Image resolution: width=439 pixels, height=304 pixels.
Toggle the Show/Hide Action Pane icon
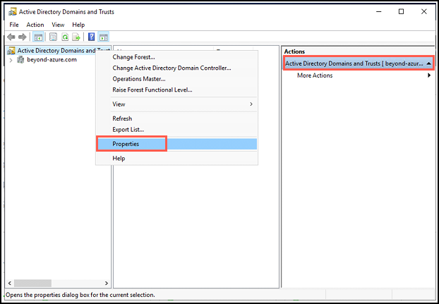point(104,37)
